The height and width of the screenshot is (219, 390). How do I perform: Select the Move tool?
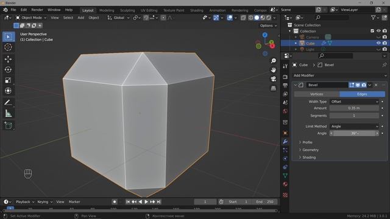click(x=8, y=59)
